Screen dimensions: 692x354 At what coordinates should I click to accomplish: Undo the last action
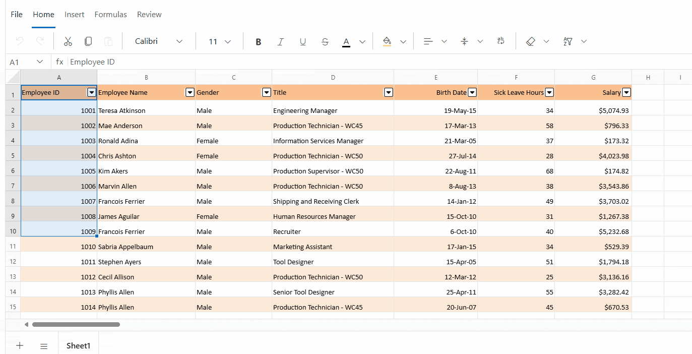(x=20, y=41)
